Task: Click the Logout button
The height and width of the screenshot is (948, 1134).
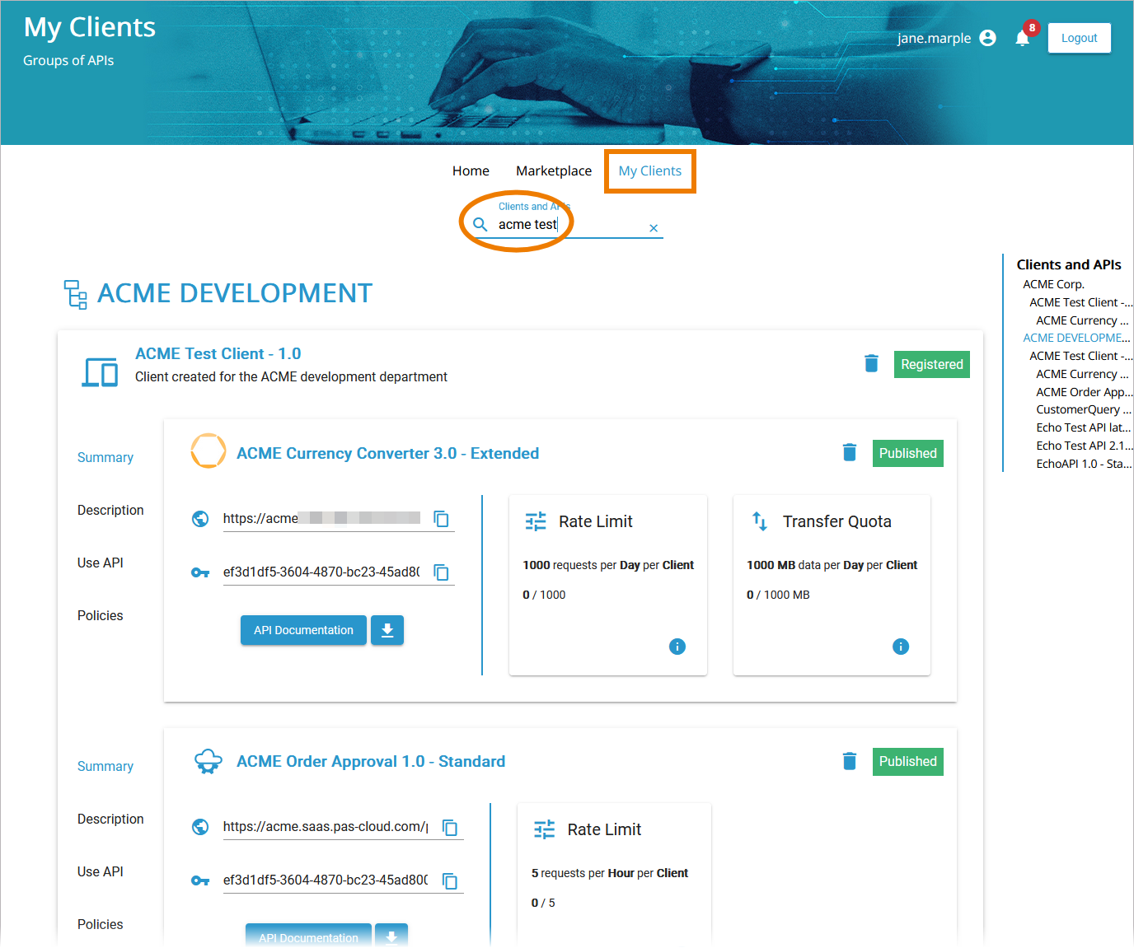Action: tap(1079, 37)
